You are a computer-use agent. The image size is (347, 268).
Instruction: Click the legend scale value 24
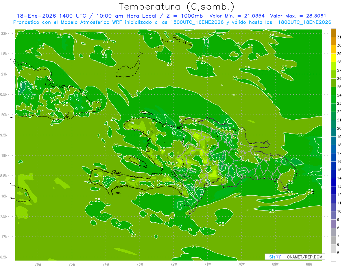(x=339, y=95)
